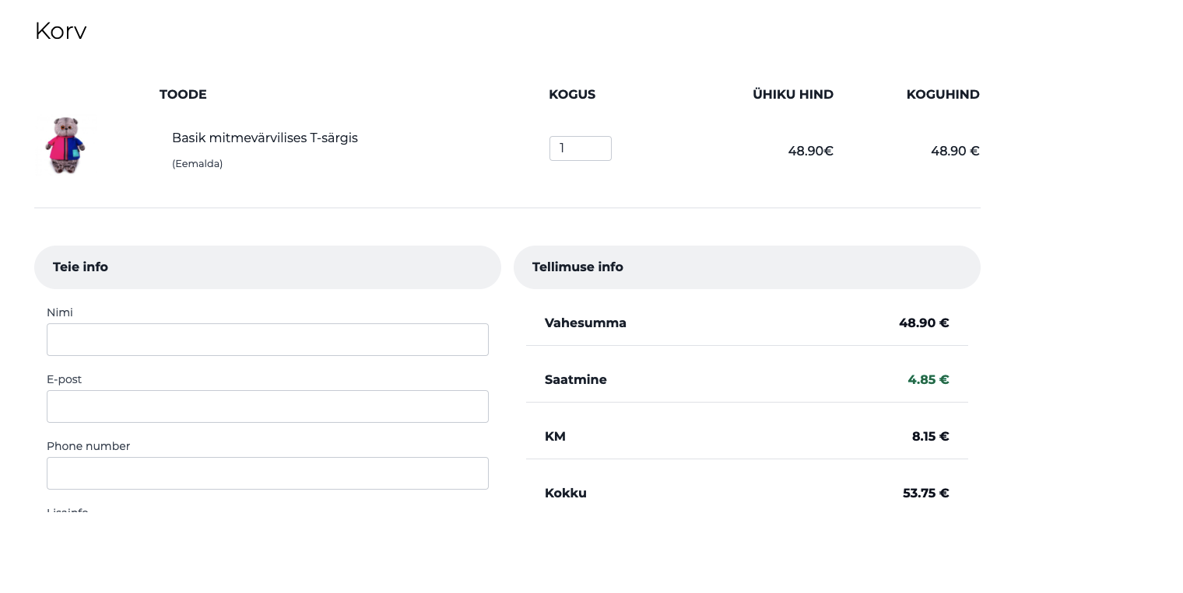Focus the Phone number input field
1183x593 pixels.
pyautogui.click(x=267, y=473)
